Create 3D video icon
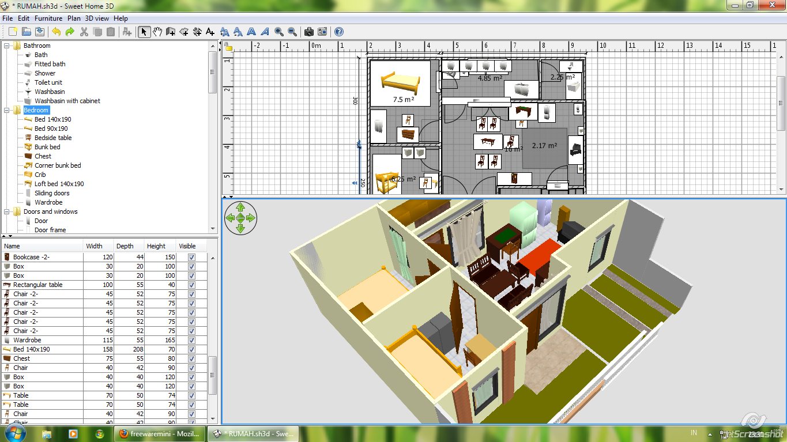Viewport: 787px width, 442px height. [322, 32]
